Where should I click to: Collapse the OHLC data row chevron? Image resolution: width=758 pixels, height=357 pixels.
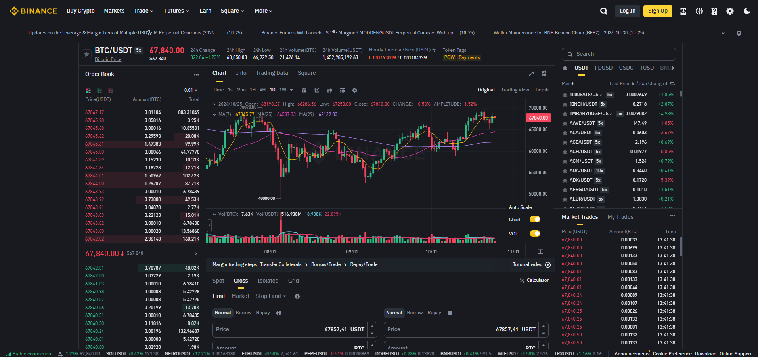214,104
